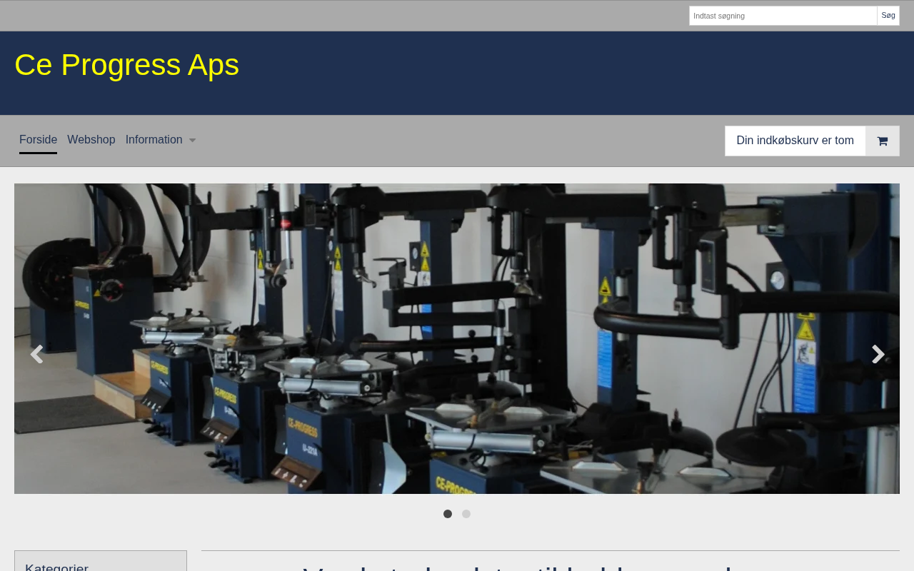Viewport: 914px width, 571px height.
Task: Expand the Information dropdown caret
Action: pyautogui.click(x=192, y=141)
